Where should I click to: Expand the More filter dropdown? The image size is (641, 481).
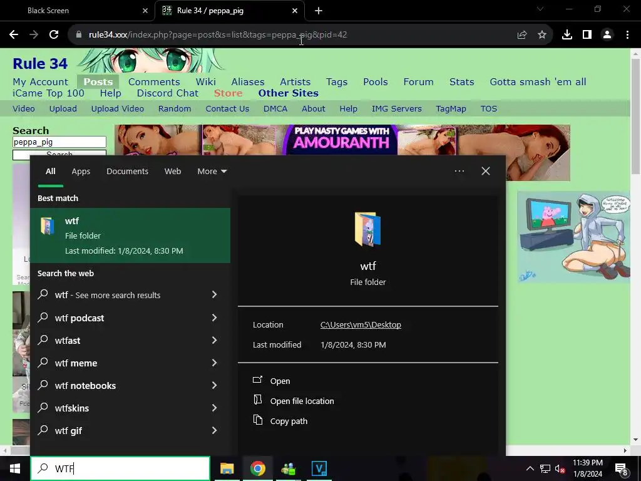coord(212,172)
